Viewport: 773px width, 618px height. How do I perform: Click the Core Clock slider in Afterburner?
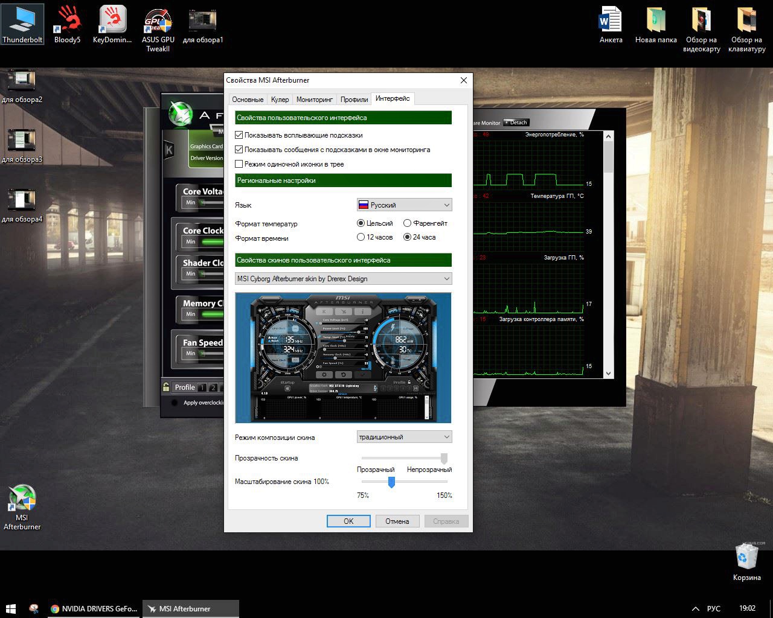[211, 242]
